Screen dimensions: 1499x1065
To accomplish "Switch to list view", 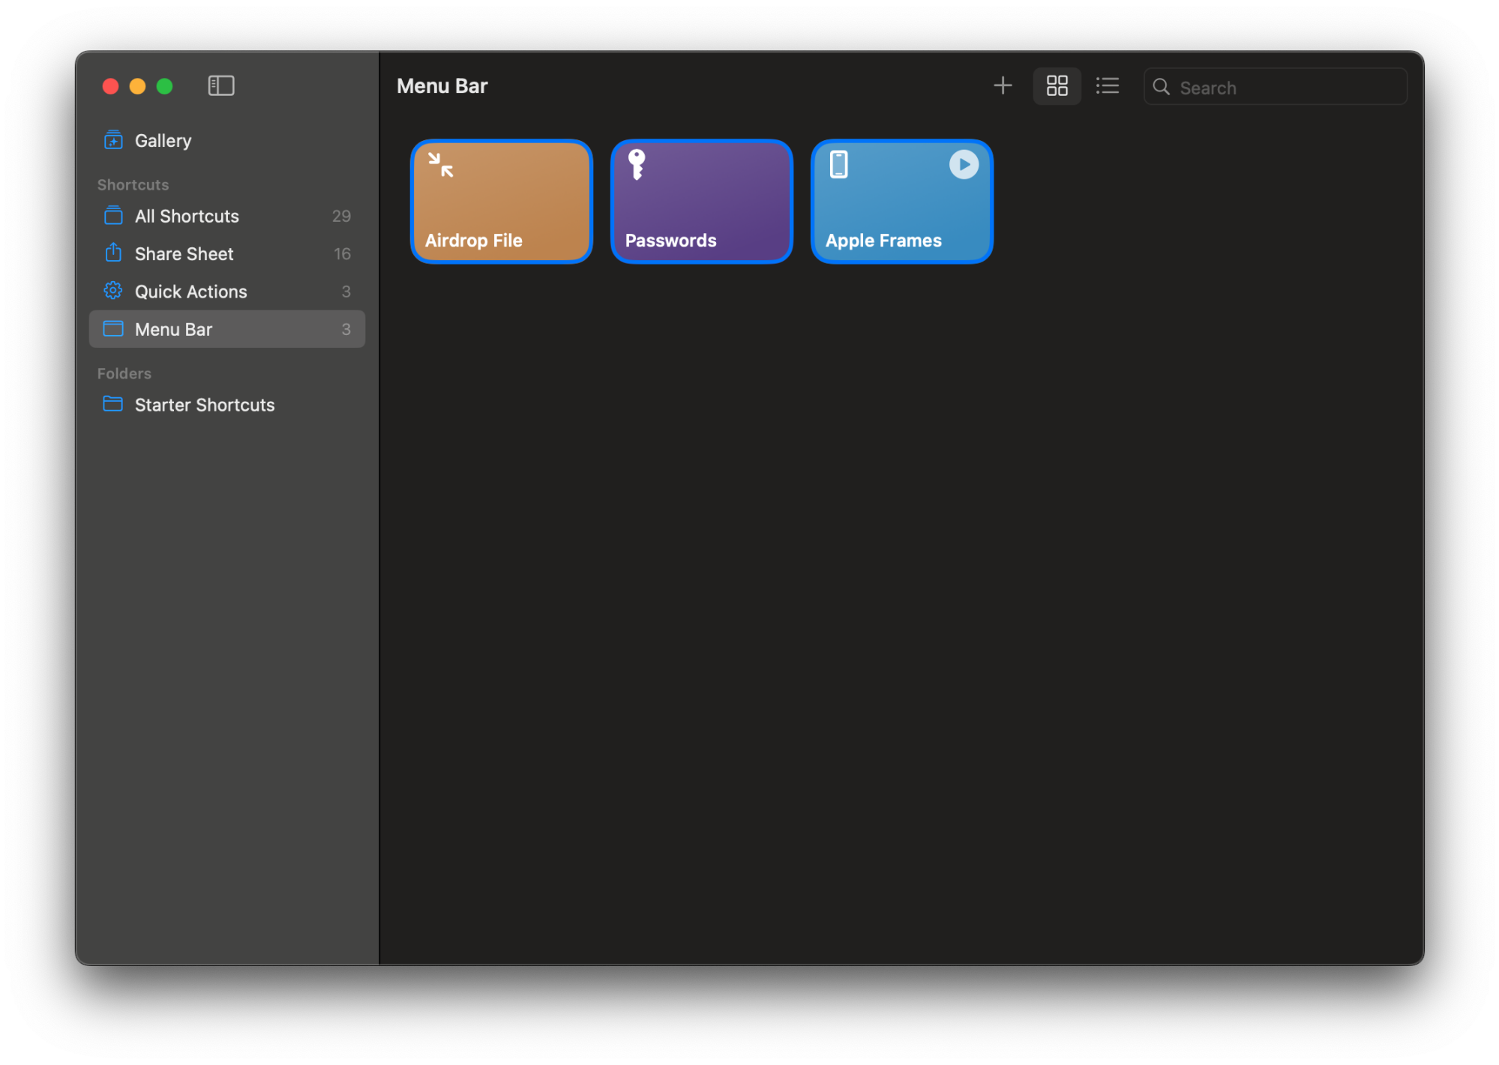I will click(x=1107, y=85).
